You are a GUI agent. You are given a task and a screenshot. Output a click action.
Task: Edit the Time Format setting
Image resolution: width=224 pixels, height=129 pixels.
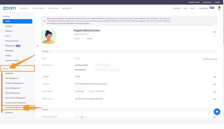click(214, 99)
